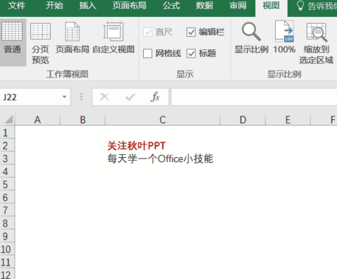Viewport: 337px width, 279px height.
Task: Click into the formula bar input
Action: (254, 97)
